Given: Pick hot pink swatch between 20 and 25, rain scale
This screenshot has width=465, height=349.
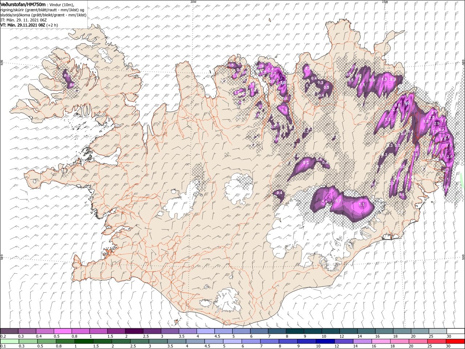Looking at the screenshot, I should point(418,341).
